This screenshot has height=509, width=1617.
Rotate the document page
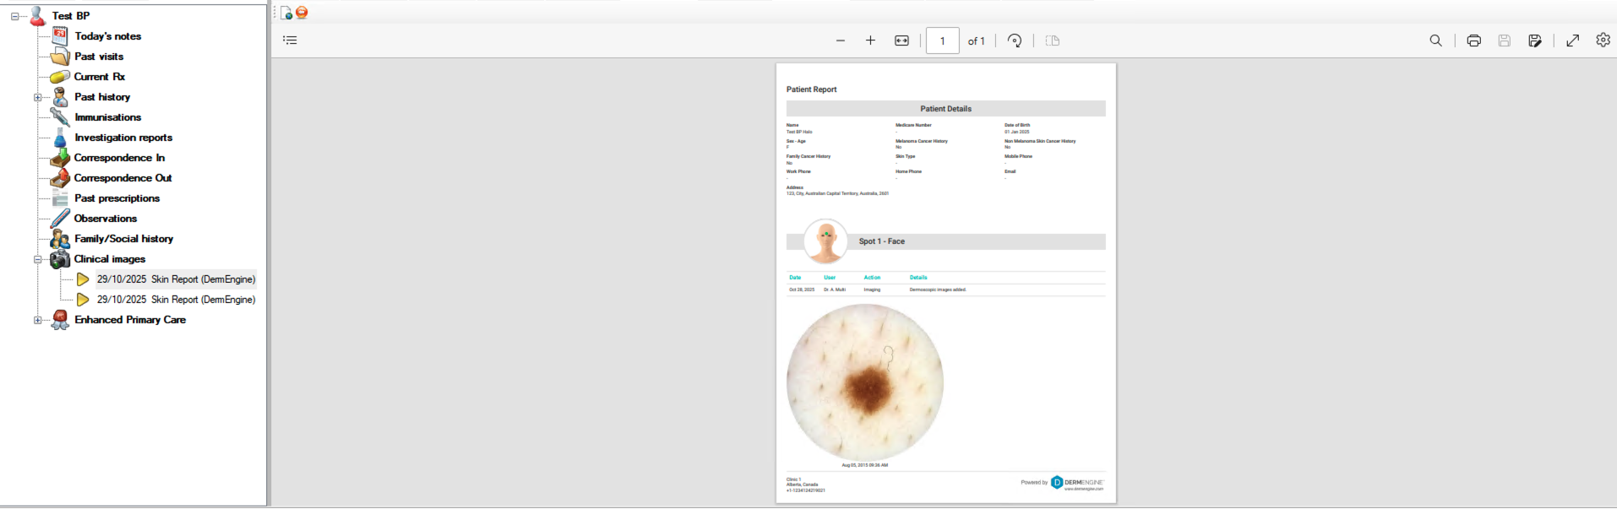click(1015, 41)
